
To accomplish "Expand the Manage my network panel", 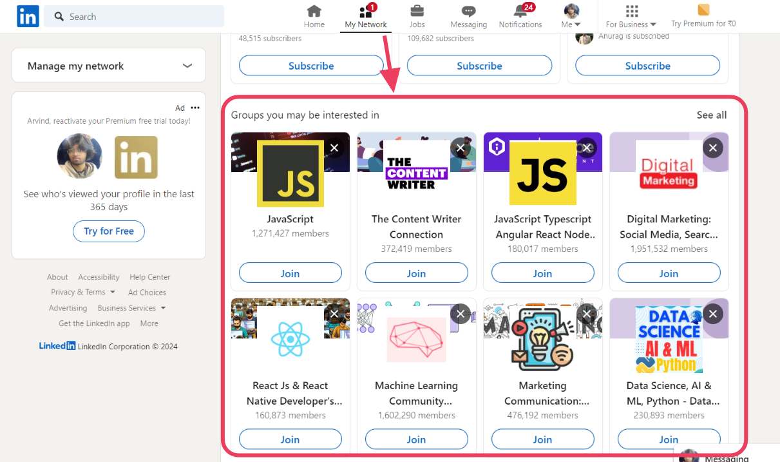I will [109, 66].
